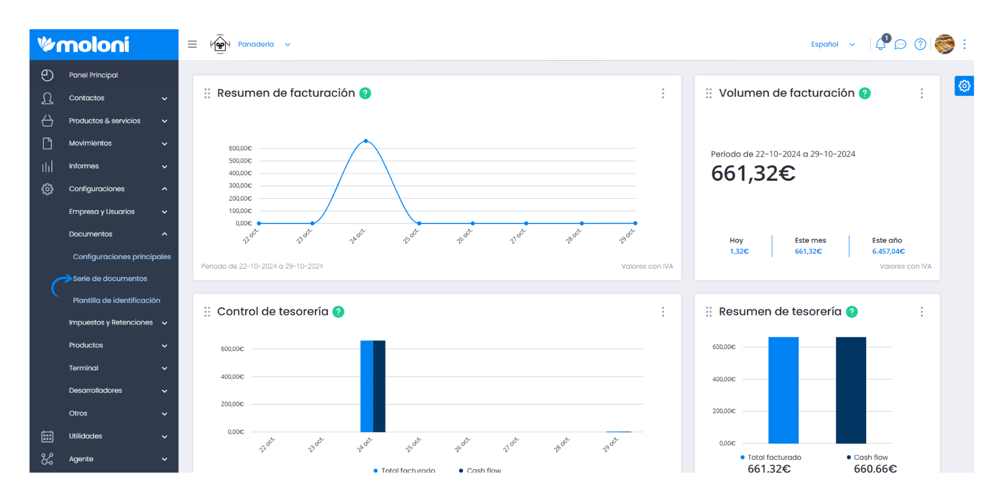Screen dimensions: 1003x502
Task: Open the Panadería company dropdown
Action: 264,44
